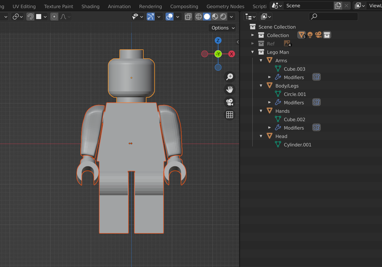This screenshot has width=382, height=267.
Task: Toggle the camera view icon
Action: pyautogui.click(x=230, y=102)
